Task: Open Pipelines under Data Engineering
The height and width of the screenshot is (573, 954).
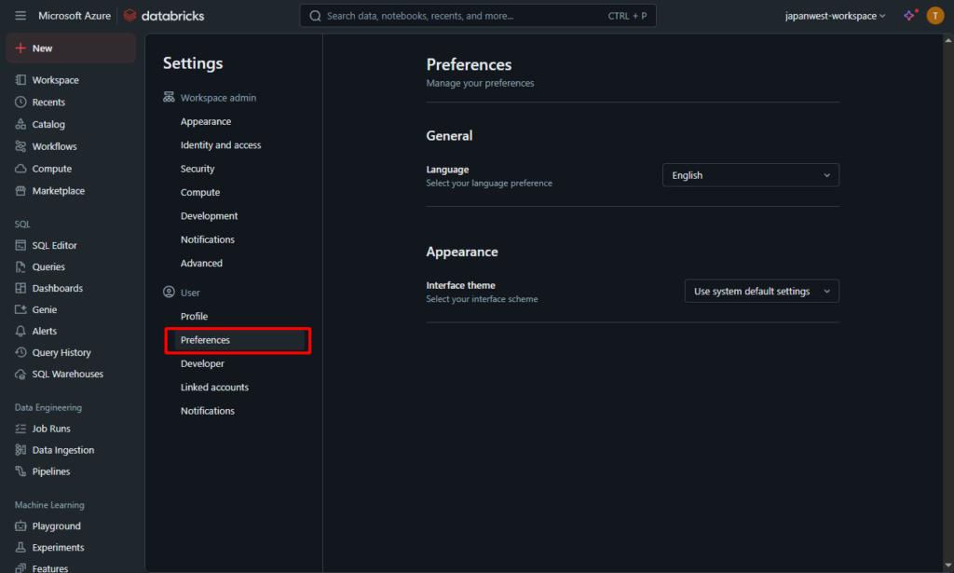Action: 50,471
